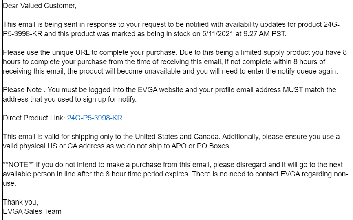This screenshot has height=220, width=353.
Task: Click the "Please Note :" text
Action: [24, 90]
